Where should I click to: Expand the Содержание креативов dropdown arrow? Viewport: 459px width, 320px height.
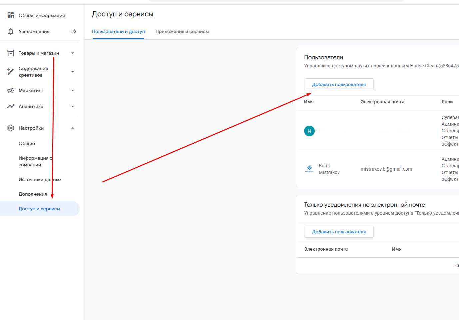(73, 72)
